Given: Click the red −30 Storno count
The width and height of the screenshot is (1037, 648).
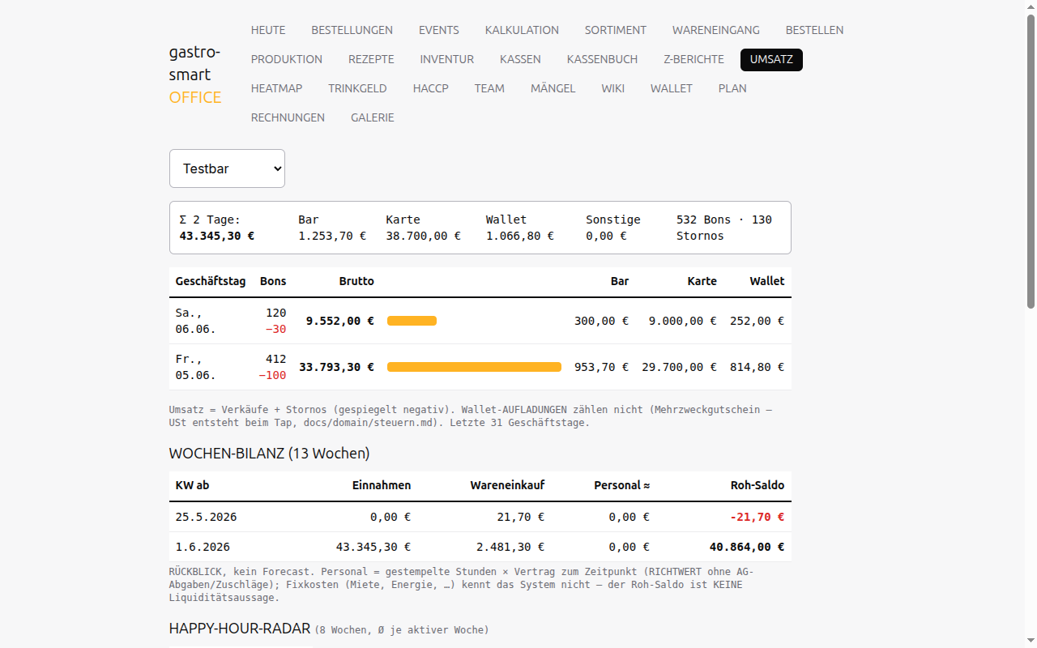Looking at the screenshot, I should coord(275,330).
